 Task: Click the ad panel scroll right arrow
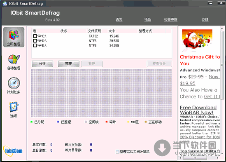218,158
